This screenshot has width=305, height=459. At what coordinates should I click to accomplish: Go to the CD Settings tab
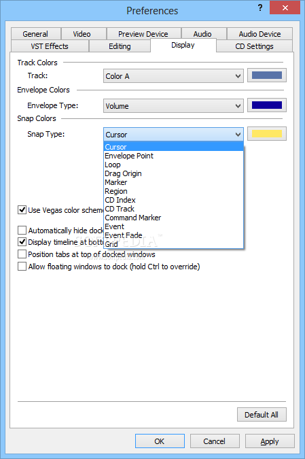[x=255, y=46]
